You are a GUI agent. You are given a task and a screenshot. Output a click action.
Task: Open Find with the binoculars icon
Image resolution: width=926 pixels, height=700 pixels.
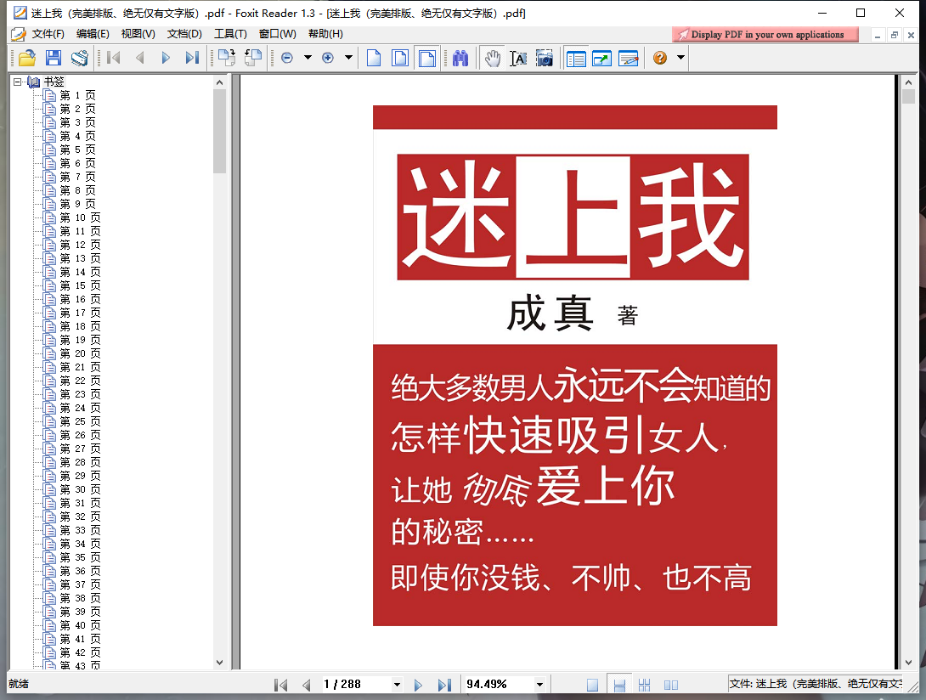[x=460, y=58]
